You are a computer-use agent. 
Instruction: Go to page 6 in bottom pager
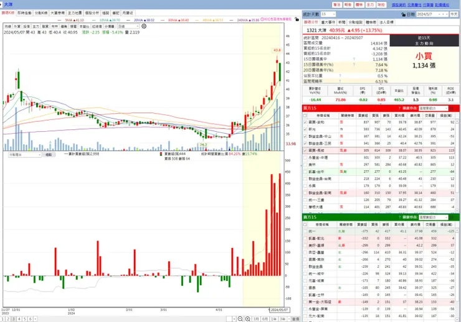point(30,319)
